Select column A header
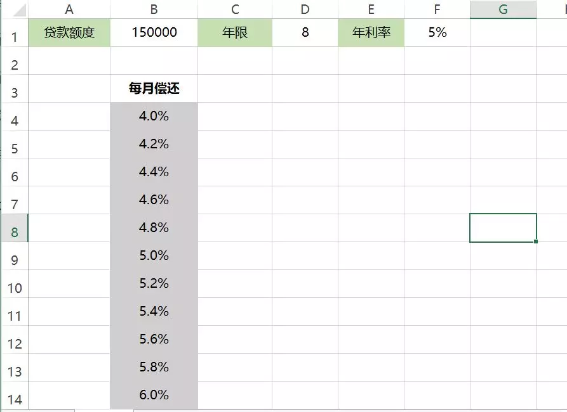The width and height of the screenshot is (567, 412). 69,9
